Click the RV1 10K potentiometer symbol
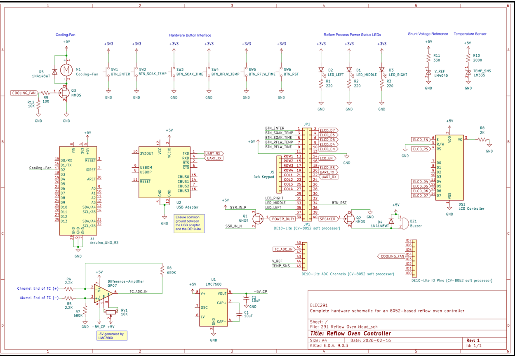The width and height of the screenshot is (515, 356). 110,312
